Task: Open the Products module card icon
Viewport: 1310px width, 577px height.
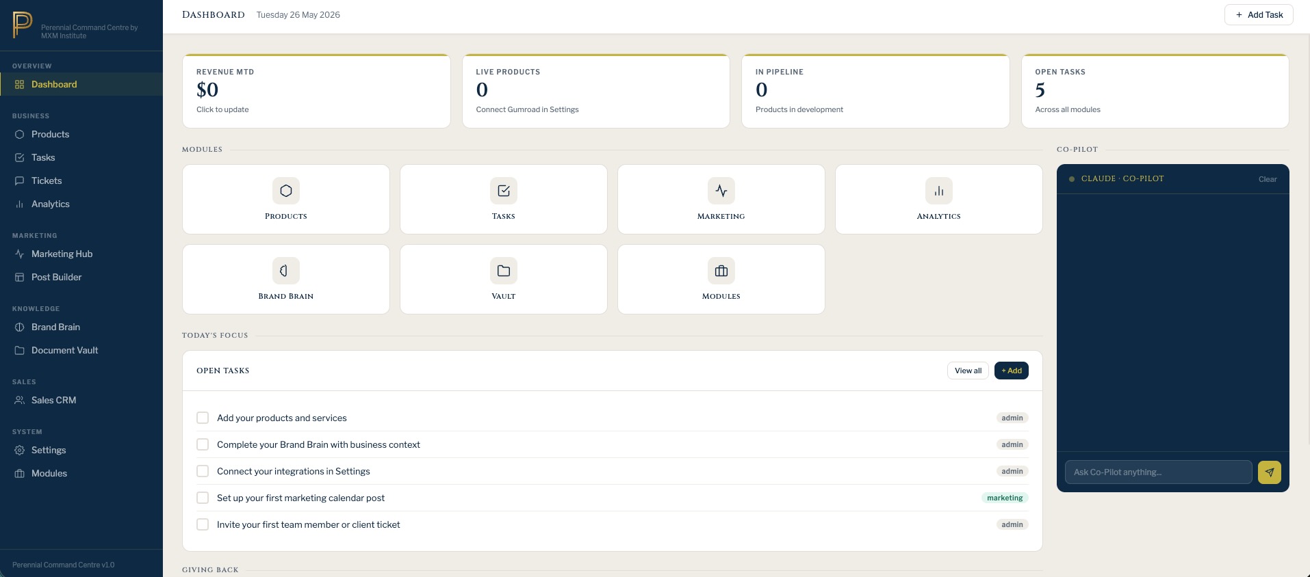Action: pyautogui.click(x=286, y=191)
